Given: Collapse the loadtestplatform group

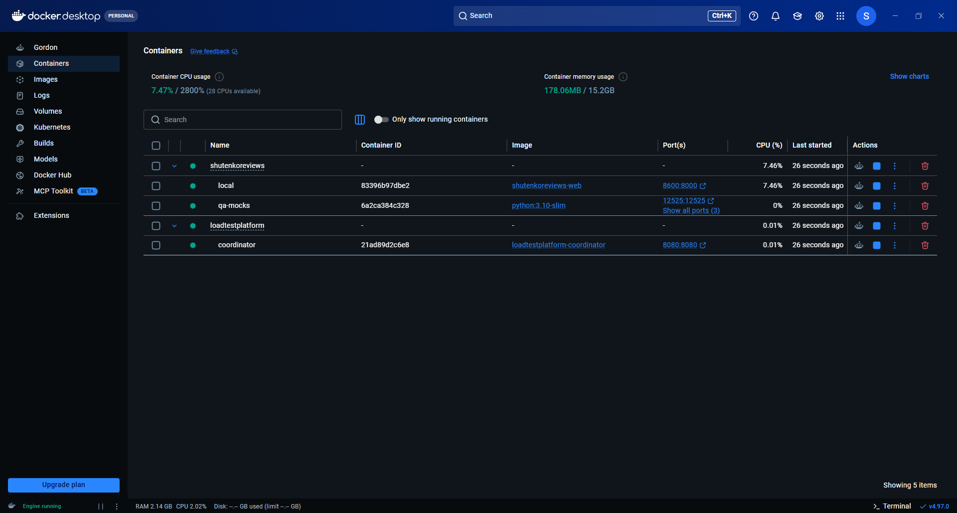Looking at the screenshot, I should coord(174,226).
